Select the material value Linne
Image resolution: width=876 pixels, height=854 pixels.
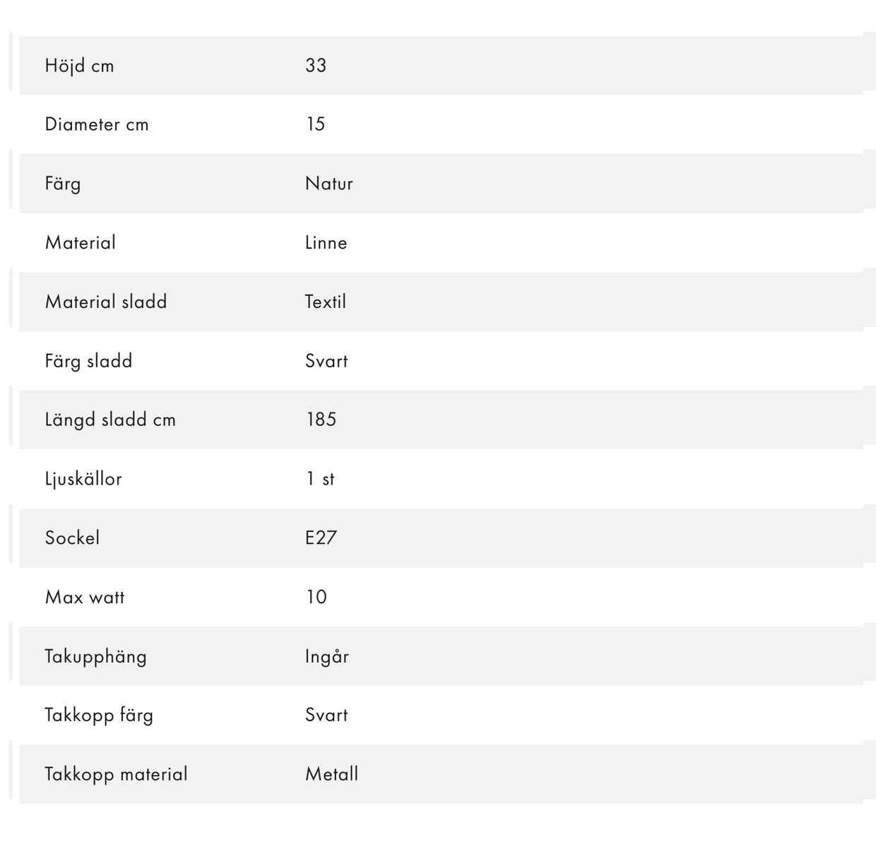click(x=326, y=242)
